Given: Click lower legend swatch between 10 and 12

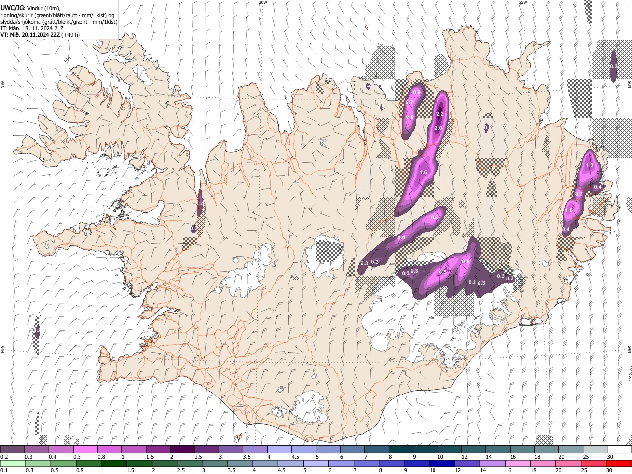Looking at the screenshot, I should pos(441,463).
